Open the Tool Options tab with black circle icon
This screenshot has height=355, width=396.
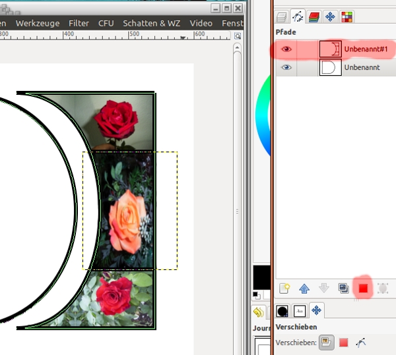tap(282, 311)
